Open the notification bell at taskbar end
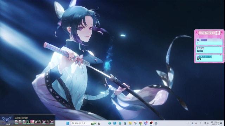225x126 pixels. pos(221,123)
